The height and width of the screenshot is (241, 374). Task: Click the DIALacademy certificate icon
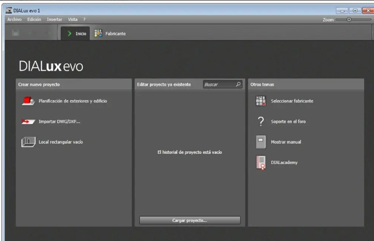click(x=261, y=163)
